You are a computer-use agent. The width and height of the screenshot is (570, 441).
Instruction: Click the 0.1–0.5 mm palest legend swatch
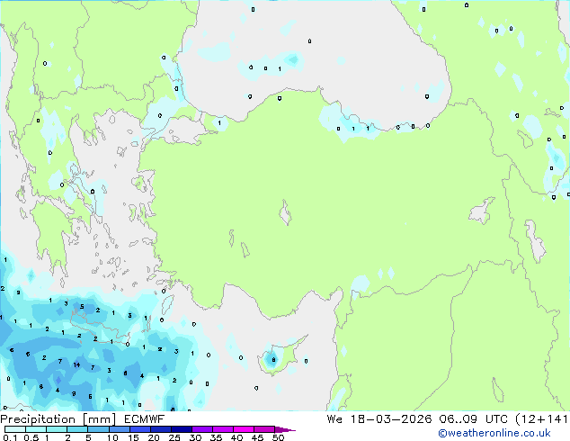point(15,429)
